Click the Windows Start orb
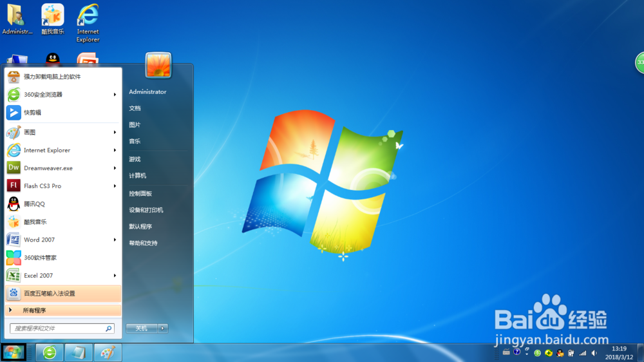This screenshot has width=644, height=362. [13, 352]
